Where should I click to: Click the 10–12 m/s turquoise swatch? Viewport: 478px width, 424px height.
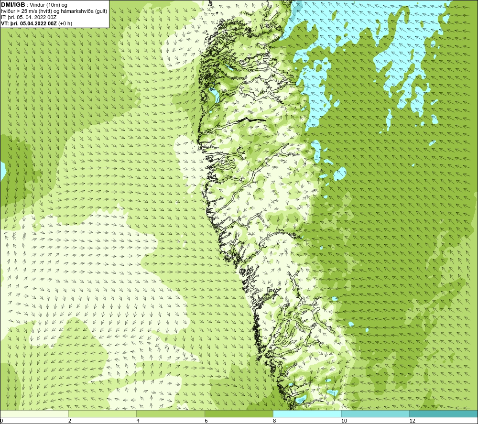pyautogui.click(x=376, y=413)
